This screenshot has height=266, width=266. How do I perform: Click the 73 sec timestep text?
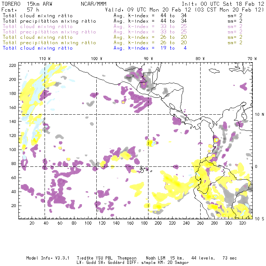(x=230, y=258)
